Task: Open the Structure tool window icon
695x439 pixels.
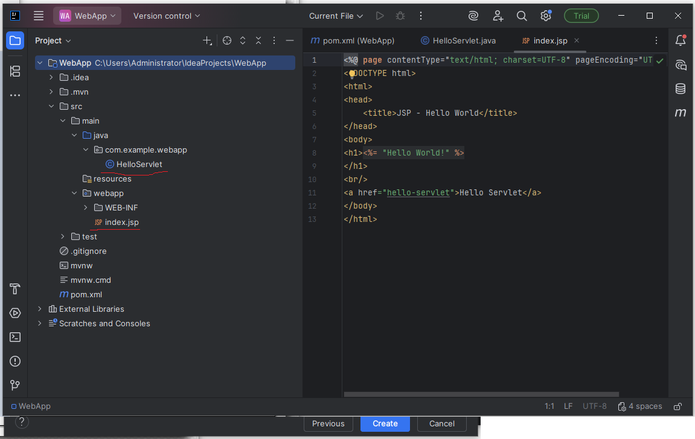Action: tap(15, 71)
